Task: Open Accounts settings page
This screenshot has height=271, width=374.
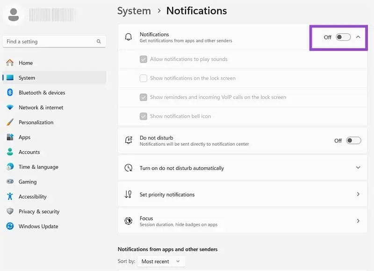Action: point(54,152)
